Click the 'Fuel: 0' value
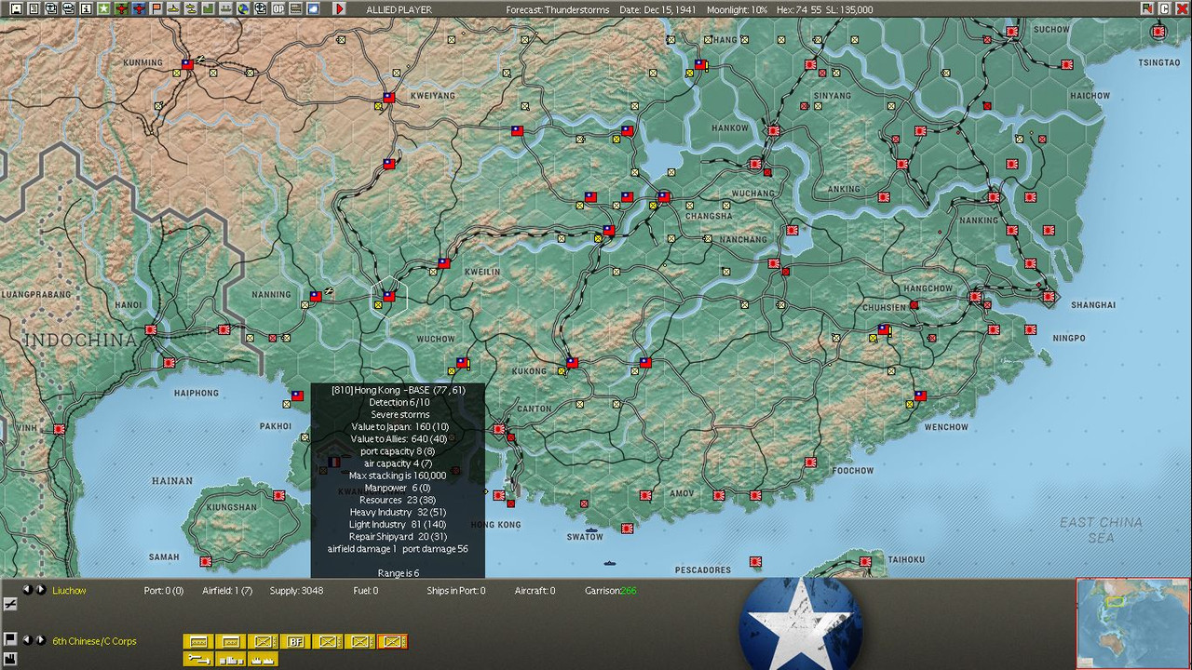The width and height of the screenshot is (1192, 670). (x=366, y=591)
